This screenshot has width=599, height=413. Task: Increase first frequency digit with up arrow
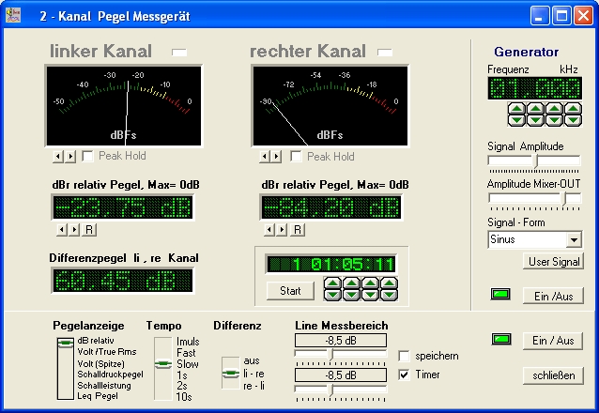[516, 109]
